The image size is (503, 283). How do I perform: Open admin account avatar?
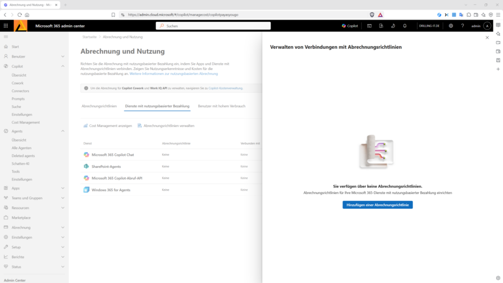coord(487,26)
